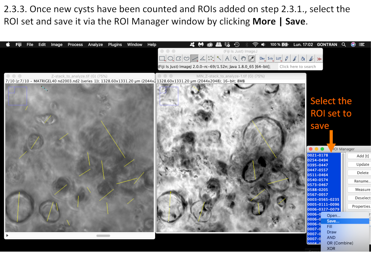
Task: Open the Window menu
Action: [135, 44]
